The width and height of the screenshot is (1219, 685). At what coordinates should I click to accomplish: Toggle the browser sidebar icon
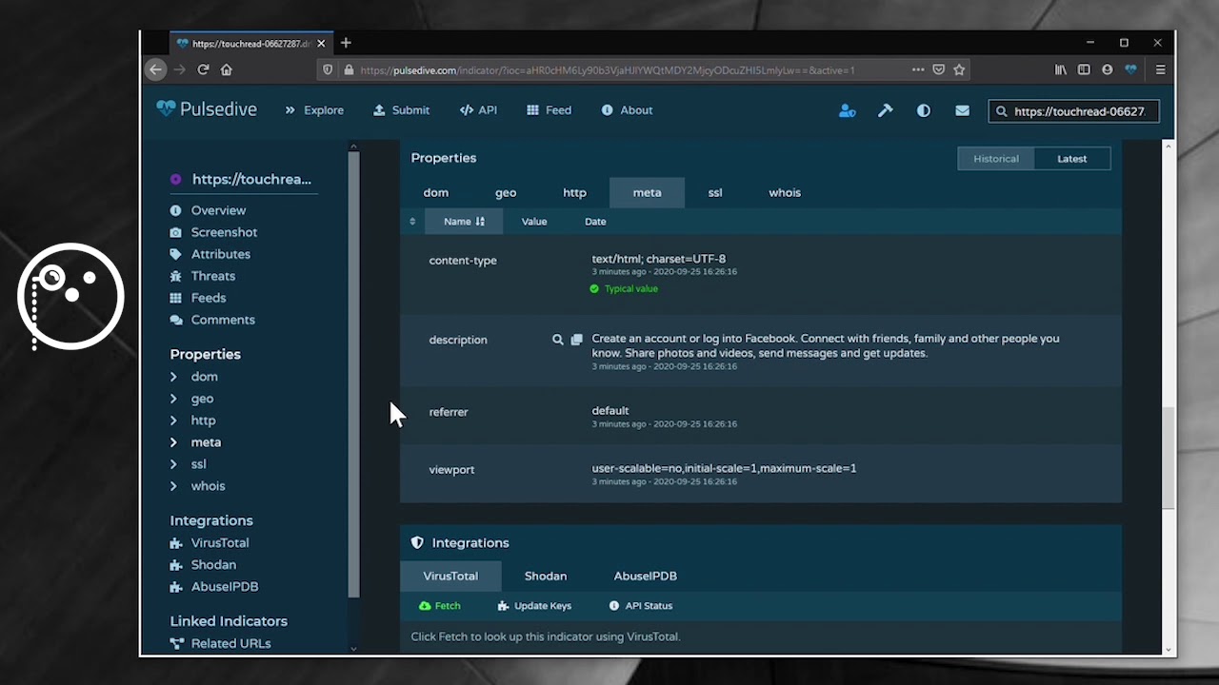click(x=1084, y=69)
